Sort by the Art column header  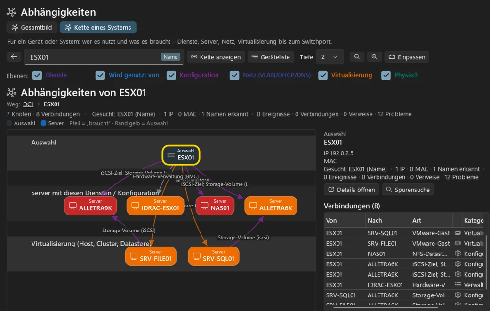coord(431,221)
